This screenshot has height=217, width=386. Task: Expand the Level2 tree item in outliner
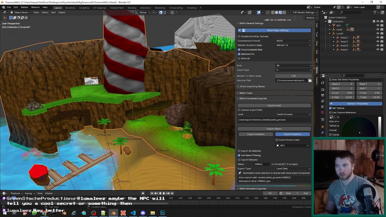coord(330,33)
